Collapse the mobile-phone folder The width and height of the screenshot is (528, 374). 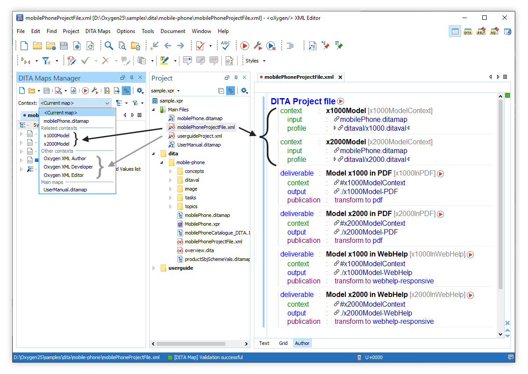tap(162, 162)
